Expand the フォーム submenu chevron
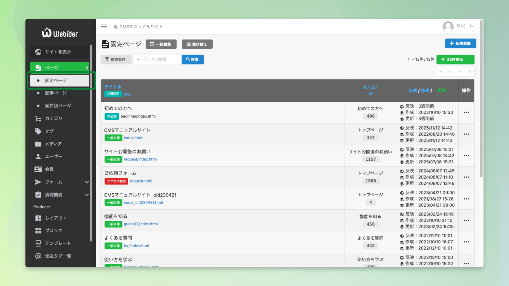Image resolution: width=509 pixels, height=286 pixels. click(x=87, y=182)
